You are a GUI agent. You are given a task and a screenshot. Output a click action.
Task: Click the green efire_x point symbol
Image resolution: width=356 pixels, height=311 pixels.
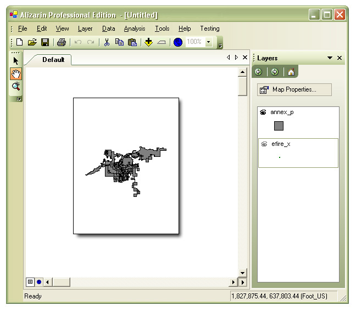click(280, 157)
